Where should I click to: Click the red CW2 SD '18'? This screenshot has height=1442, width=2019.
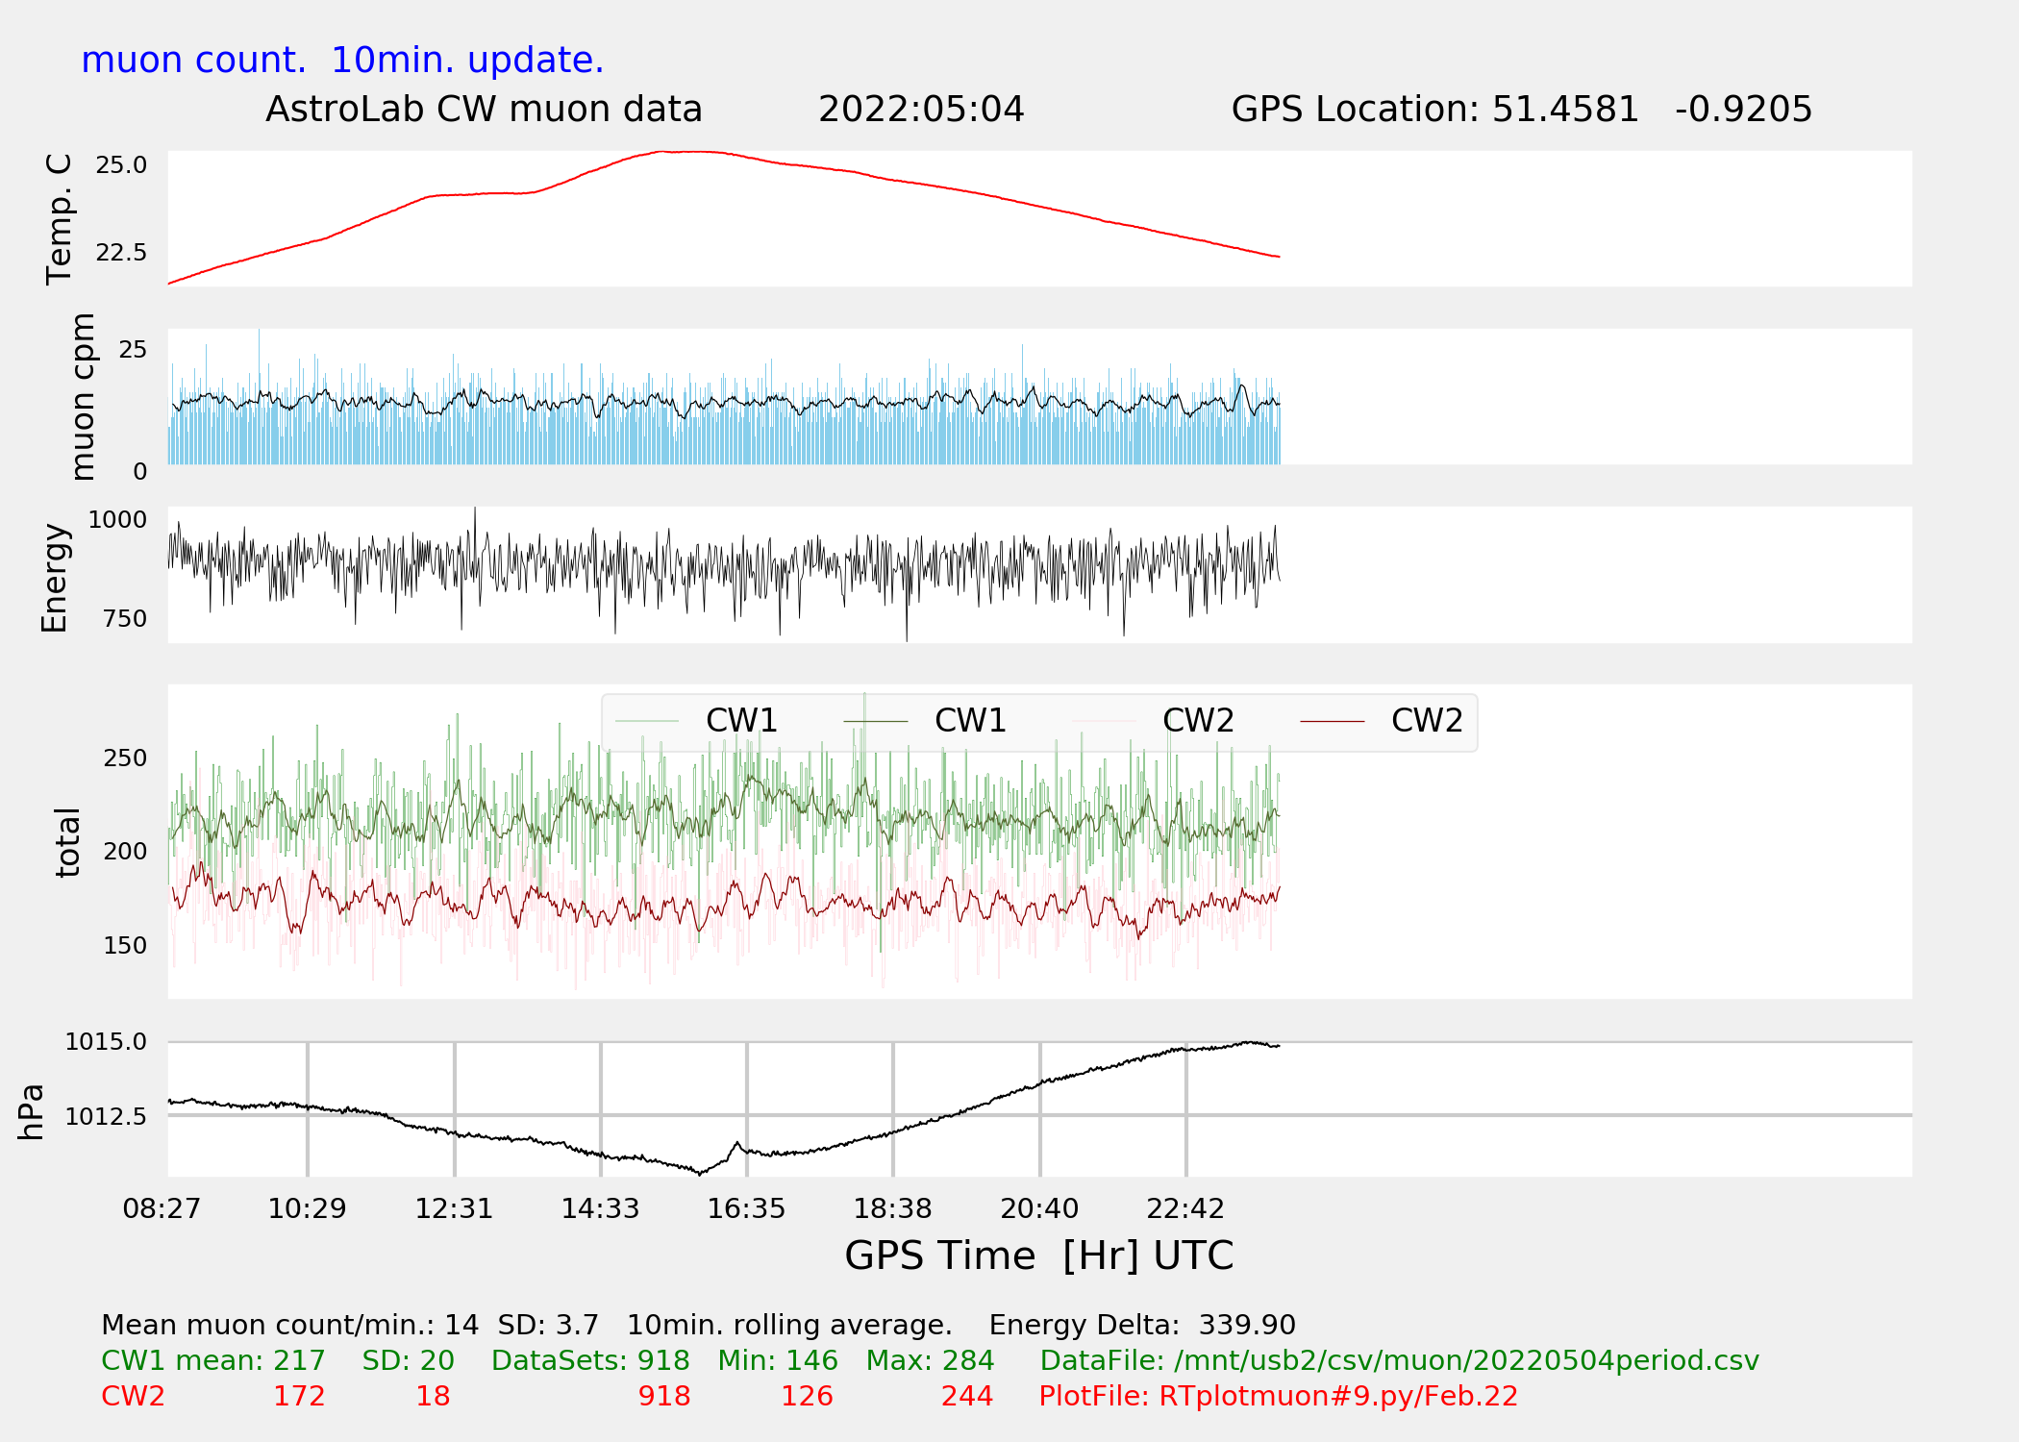[x=433, y=1397]
